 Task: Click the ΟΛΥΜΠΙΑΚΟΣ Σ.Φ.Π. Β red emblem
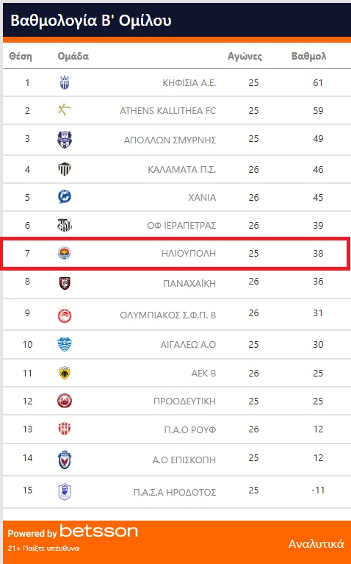65,315
